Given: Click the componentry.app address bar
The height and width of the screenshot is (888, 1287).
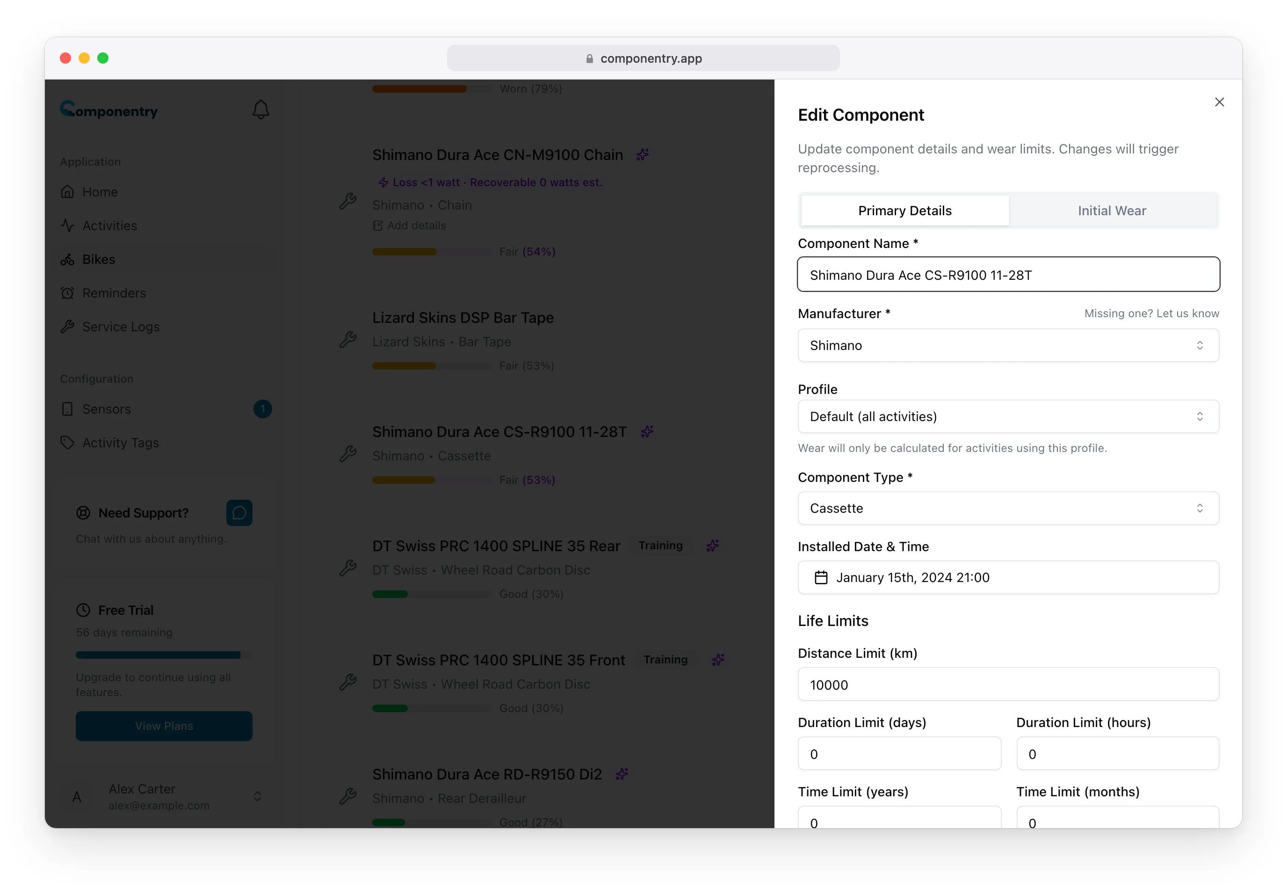Looking at the screenshot, I should pos(643,58).
